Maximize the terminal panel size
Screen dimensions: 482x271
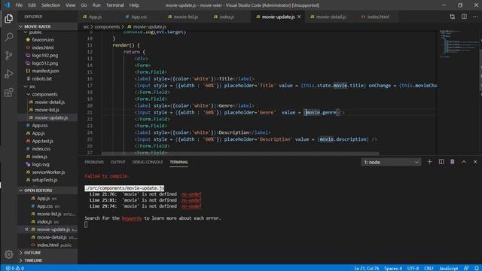(x=464, y=162)
